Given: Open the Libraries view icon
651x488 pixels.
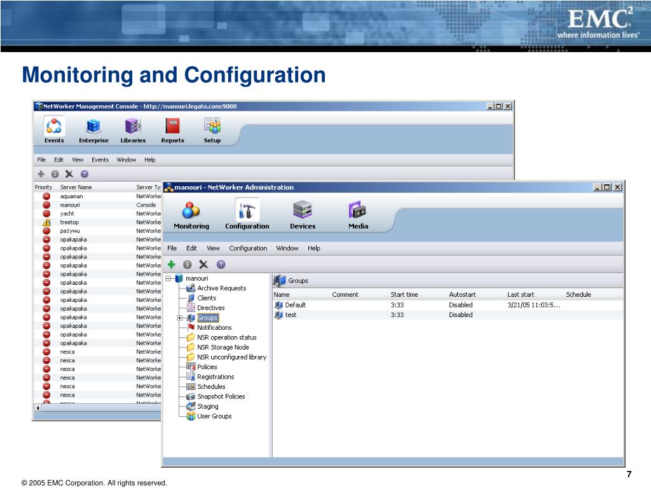Looking at the screenshot, I should pos(133,130).
